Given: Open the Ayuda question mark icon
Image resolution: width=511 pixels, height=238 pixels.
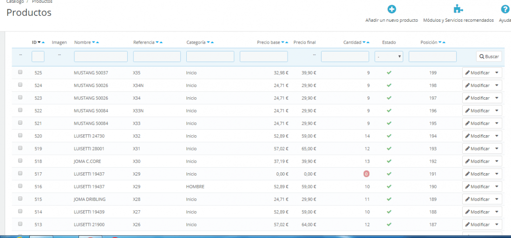Looking at the screenshot, I should pyautogui.click(x=505, y=9).
